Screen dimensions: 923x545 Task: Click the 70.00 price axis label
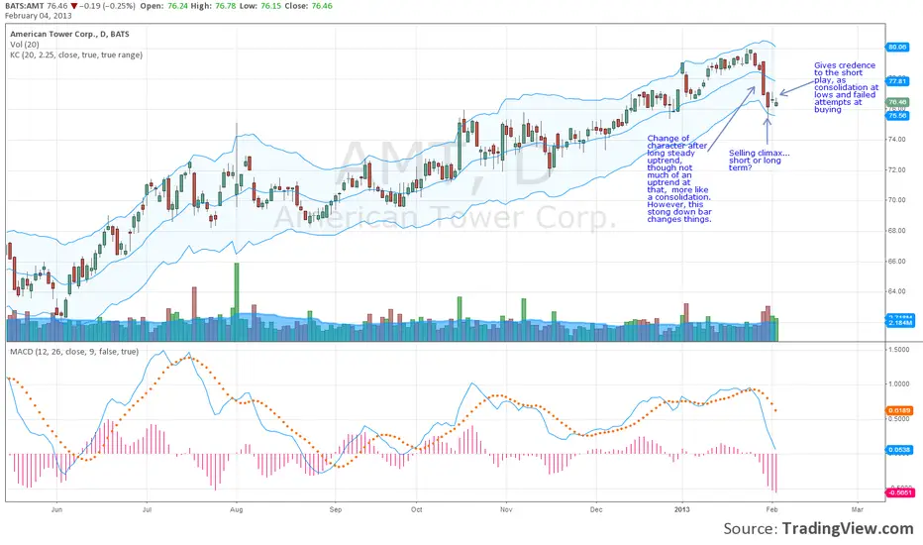tap(896, 200)
